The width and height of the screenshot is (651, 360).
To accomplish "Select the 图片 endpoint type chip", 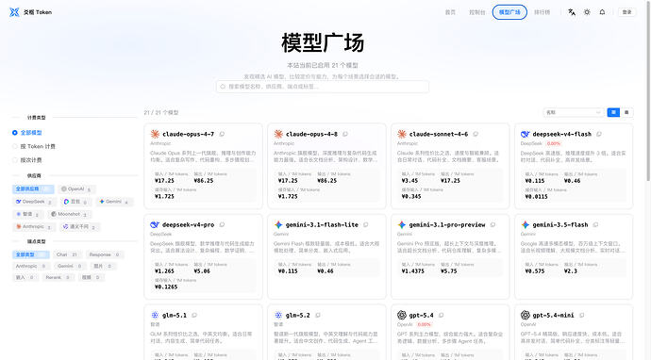I will coord(103,266).
